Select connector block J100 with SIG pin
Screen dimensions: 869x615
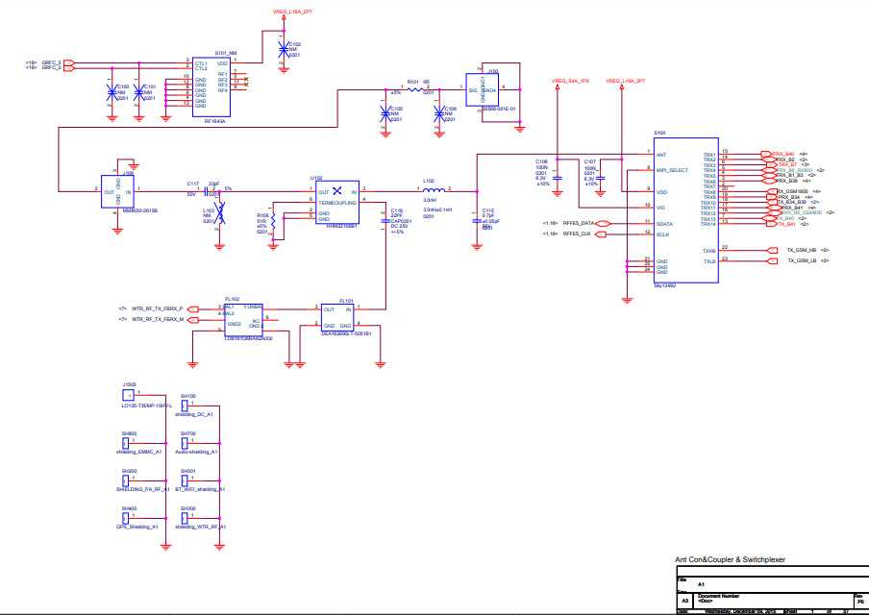point(482,89)
